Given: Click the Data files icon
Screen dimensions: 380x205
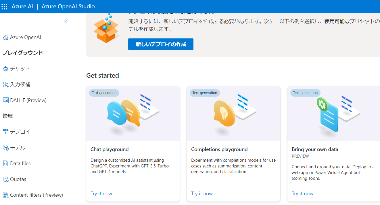Looking at the screenshot, I should pyautogui.click(x=5, y=163).
